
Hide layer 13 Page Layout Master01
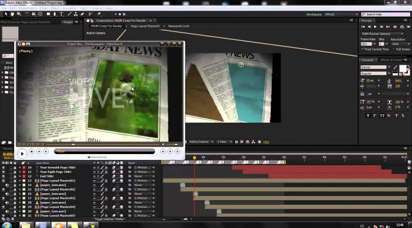pos(3,181)
